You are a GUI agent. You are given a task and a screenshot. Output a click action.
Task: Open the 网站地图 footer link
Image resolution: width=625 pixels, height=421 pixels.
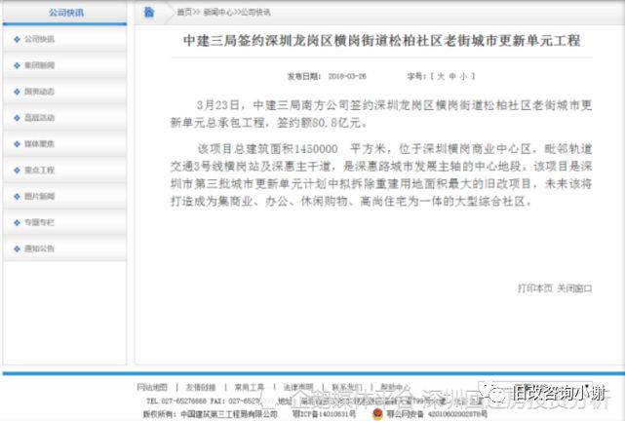tap(152, 387)
